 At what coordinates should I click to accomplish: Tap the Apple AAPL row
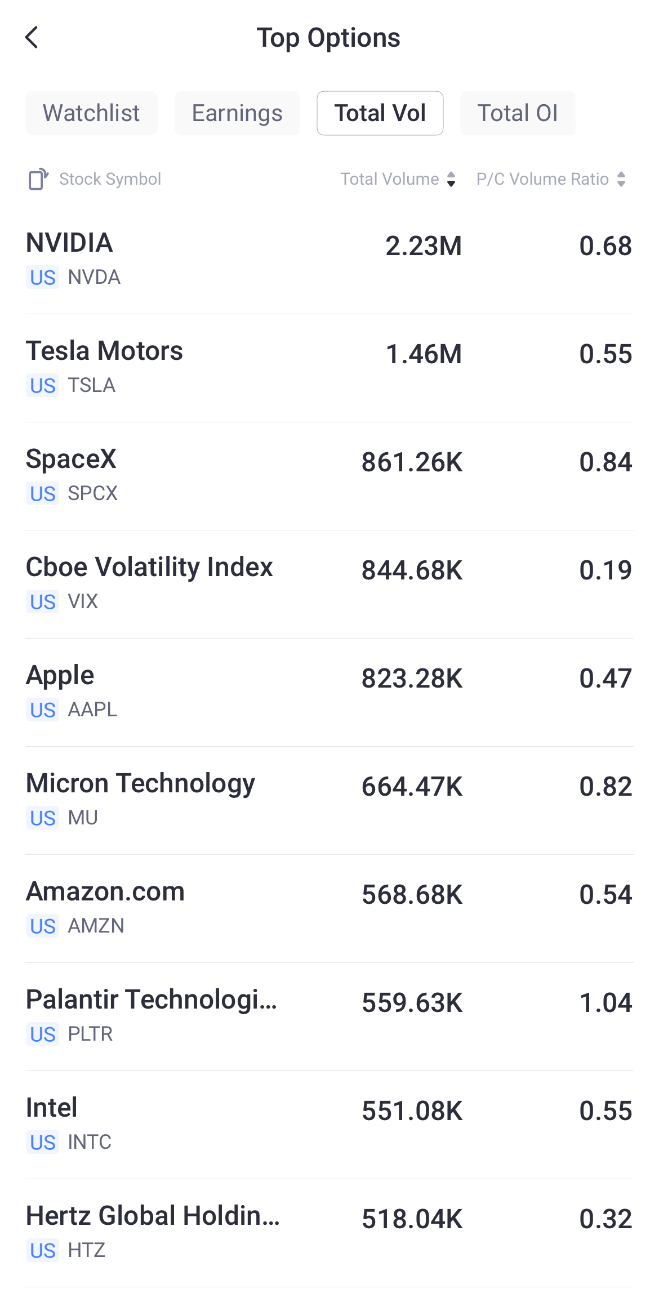pyautogui.click(x=329, y=693)
